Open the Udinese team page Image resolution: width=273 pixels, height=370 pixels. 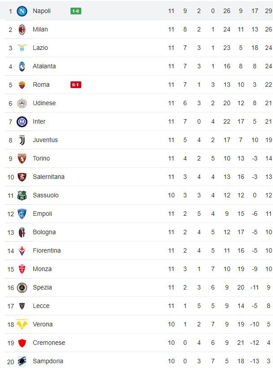tap(44, 103)
